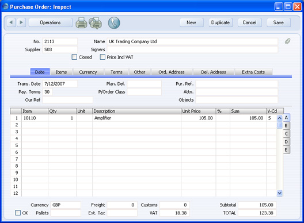Viewport: 304px width, 223px height.
Task: Click the Description column header
Action: 136,111
